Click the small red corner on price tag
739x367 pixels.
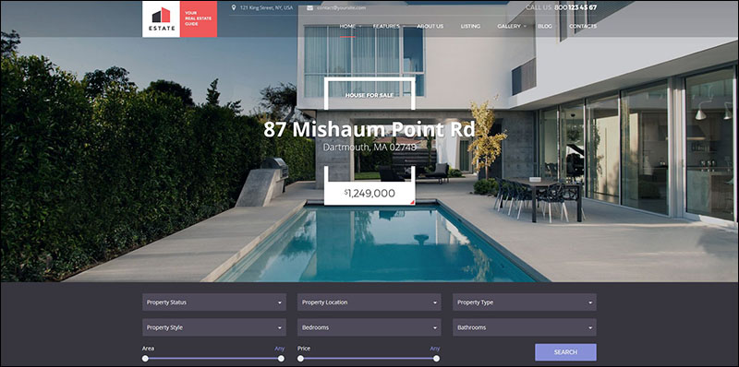click(x=412, y=202)
